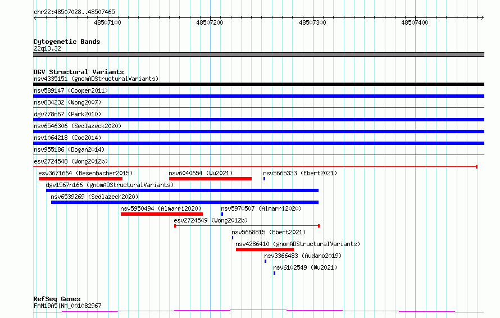500x318 pixels.
Task: Click the RefSeq Genes track heading
Action: [57, 299]
